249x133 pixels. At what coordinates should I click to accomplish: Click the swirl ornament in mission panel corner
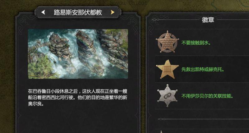coord(24,24)
